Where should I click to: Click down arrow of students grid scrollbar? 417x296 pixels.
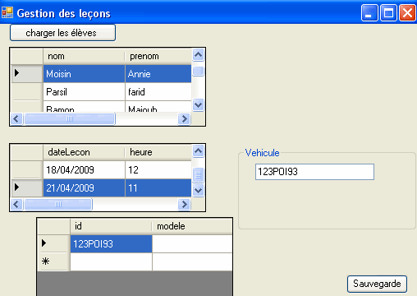tap(198, 105)
